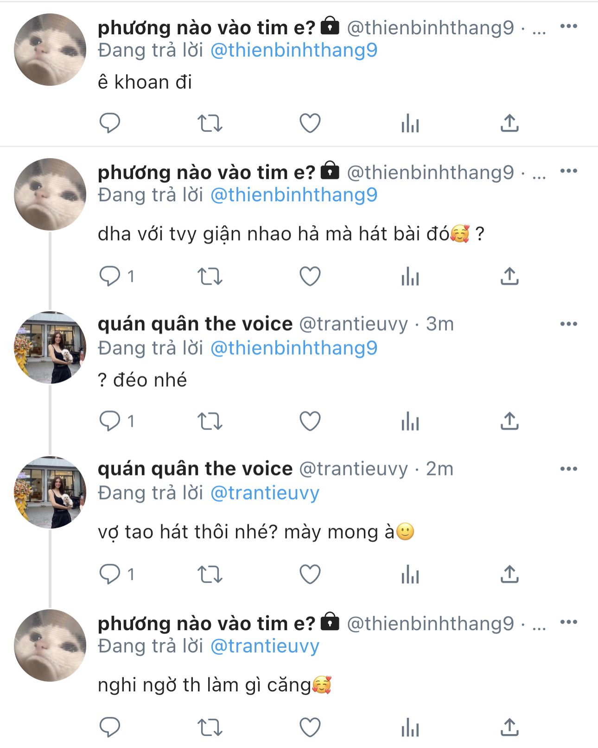Image resolution: width=598 pixels, height=748 pixels.
Task: Tap the avatar on the 2m tweet
Action: (x=50, y=492)
